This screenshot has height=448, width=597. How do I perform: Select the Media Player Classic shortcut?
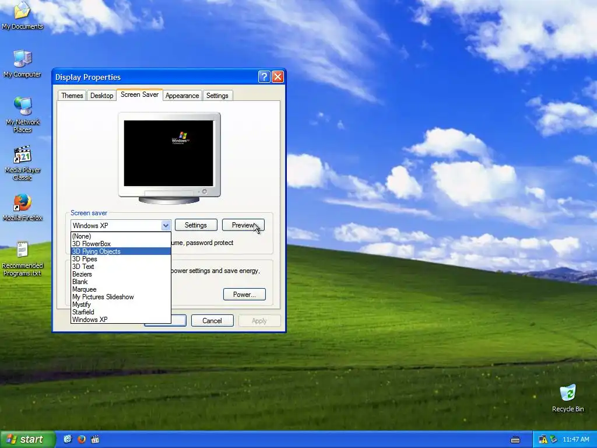pos(22,163)
